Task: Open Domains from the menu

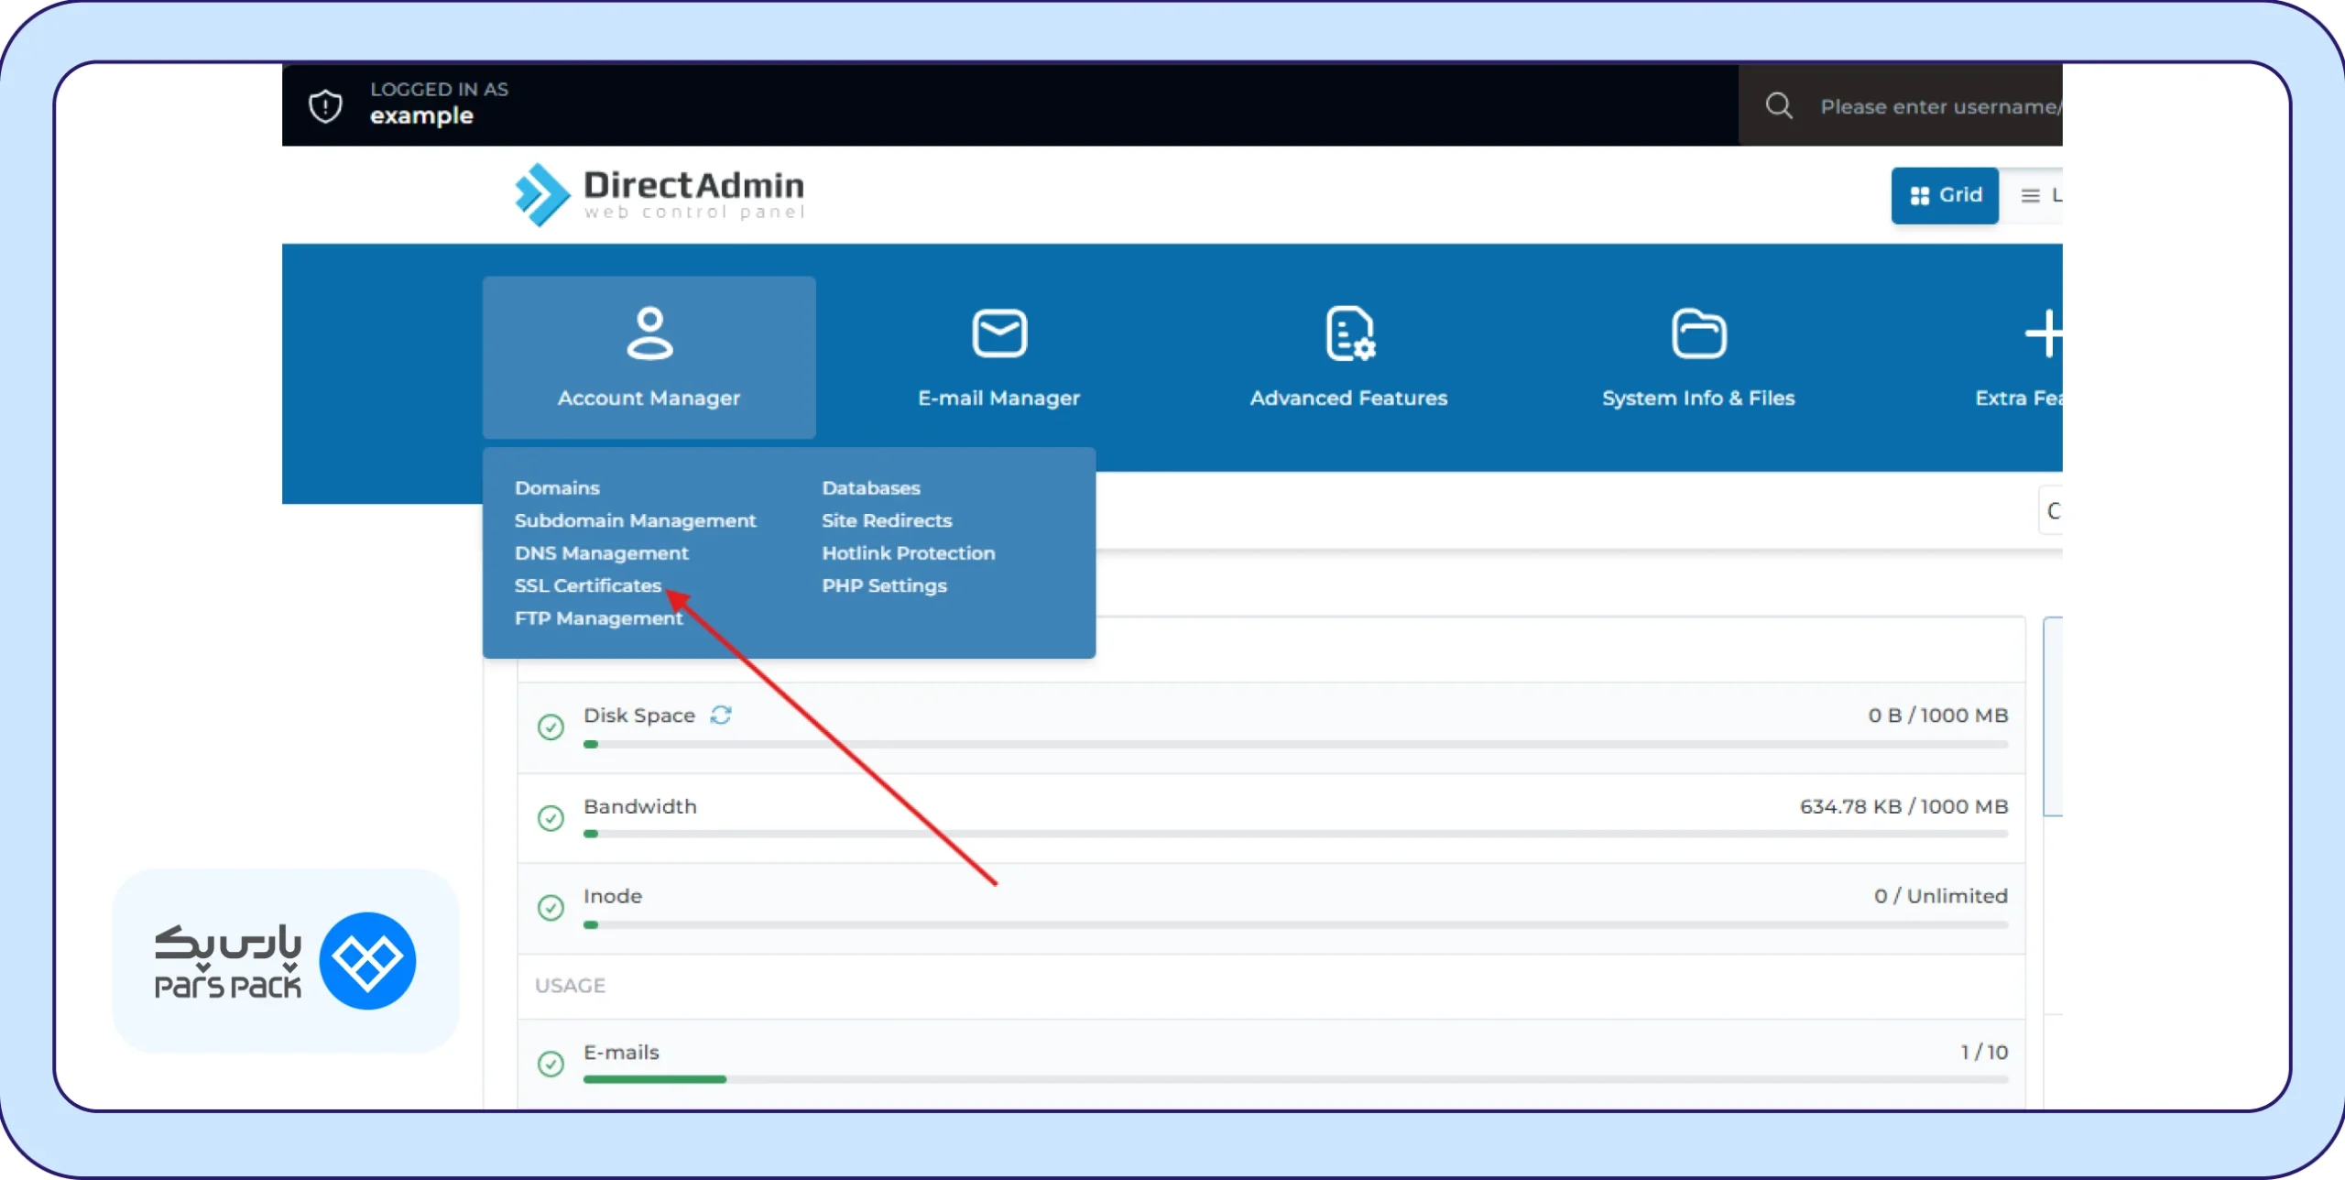Action: tap(557, 487)
